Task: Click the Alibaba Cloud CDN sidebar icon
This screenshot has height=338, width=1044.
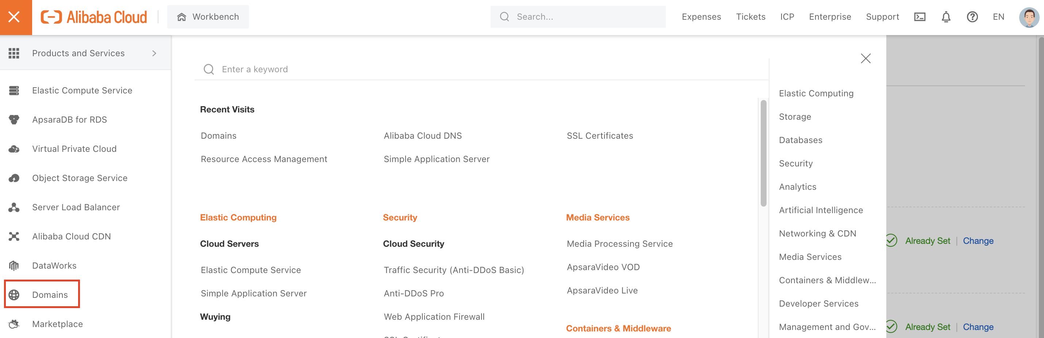Action: pyautogui.click(x=14, y=236)
